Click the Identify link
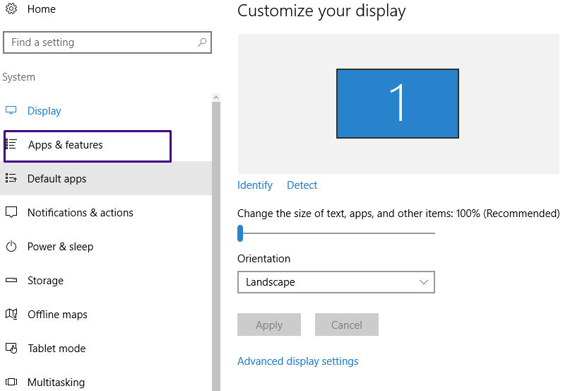The width and height of the screenshot is (563, 391). click(x=255, y=185)
